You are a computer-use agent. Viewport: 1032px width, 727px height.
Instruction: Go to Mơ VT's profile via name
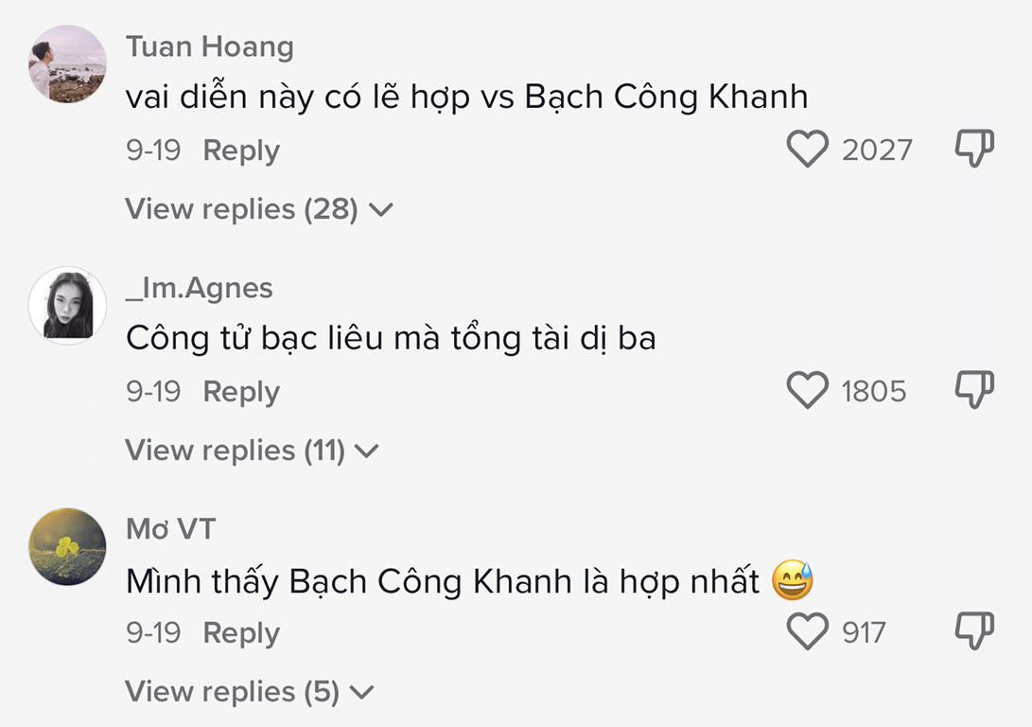(x=171, y=529)
